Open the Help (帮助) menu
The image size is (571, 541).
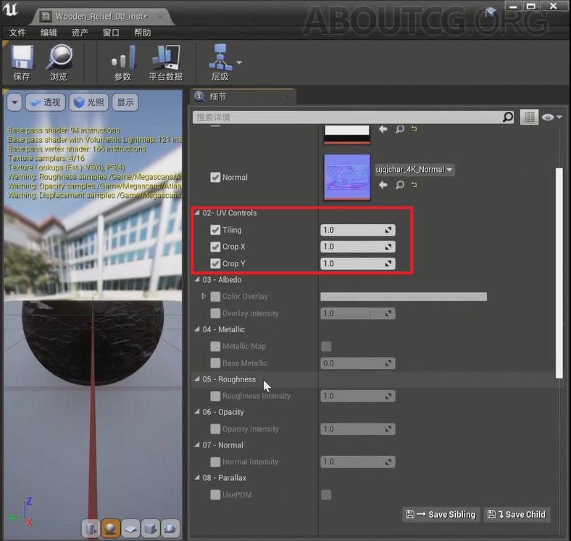(142, 33)
